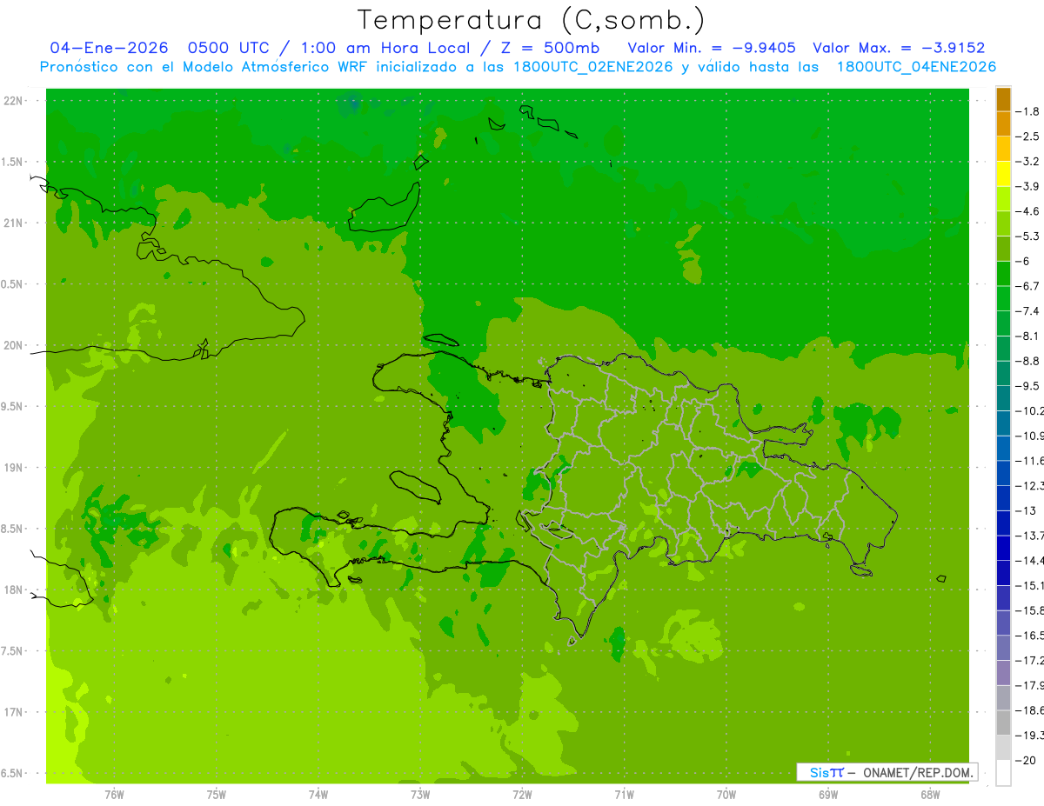This screenshot has width=1044, height=806.
Task: Click the 'Valor Max. = -3.9152' readout
Action: click(899, 49)
